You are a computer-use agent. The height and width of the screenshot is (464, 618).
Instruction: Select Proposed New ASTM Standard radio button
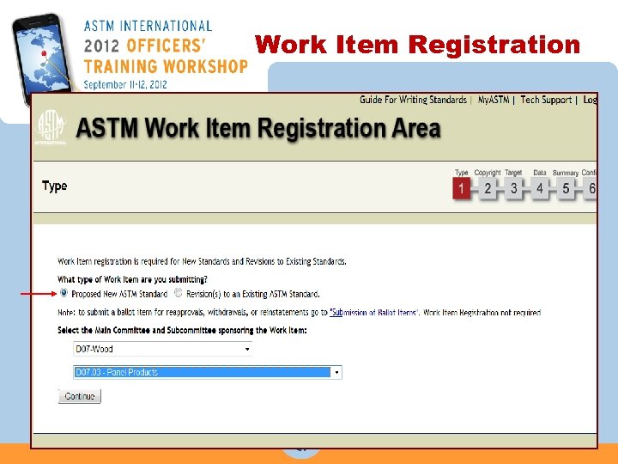(x=64, y=293)
